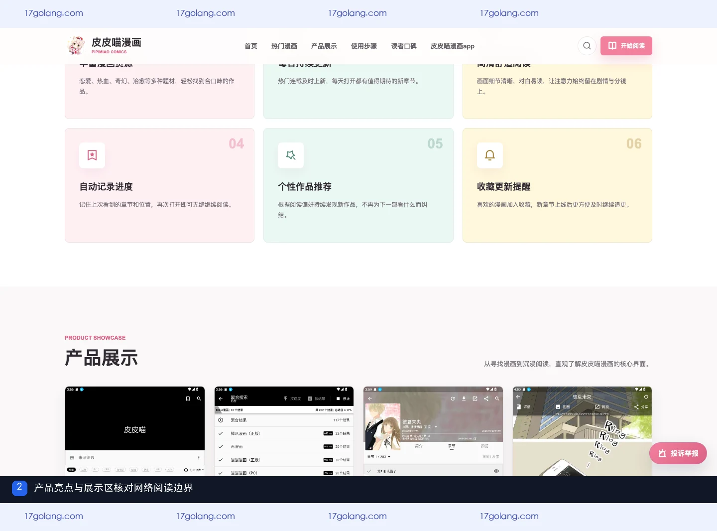Click the 收藏更新提醒 card title
Viewport: 717px width, 531px height.
(x=504, y=187)
